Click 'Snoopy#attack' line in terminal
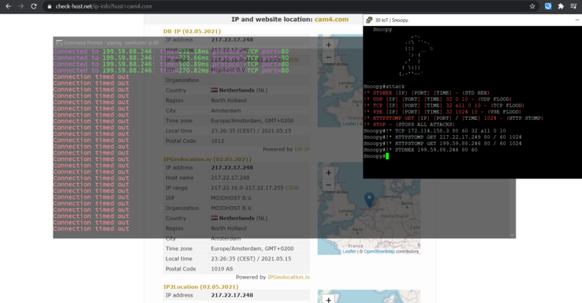 [384, 87]
